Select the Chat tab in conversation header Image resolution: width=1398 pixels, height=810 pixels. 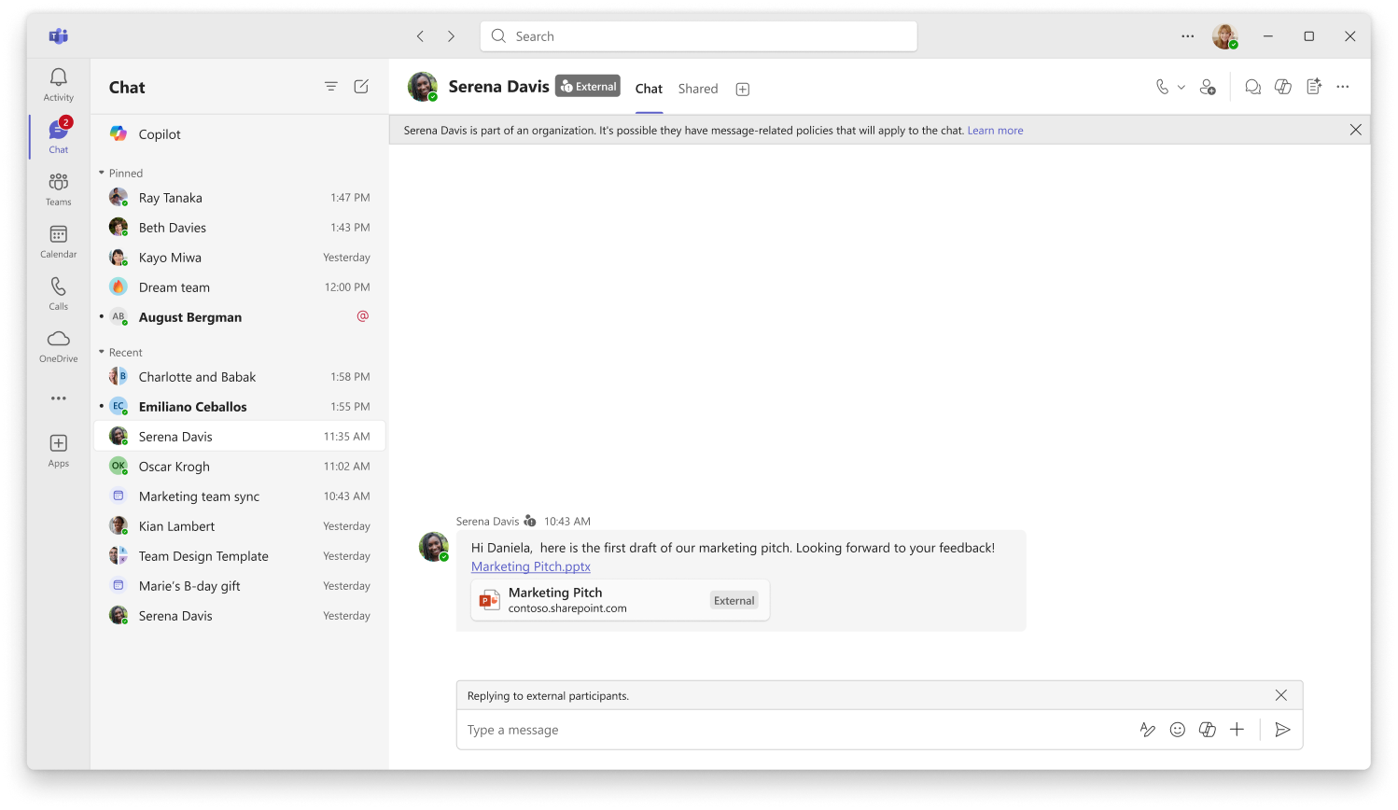pos(649,89)
